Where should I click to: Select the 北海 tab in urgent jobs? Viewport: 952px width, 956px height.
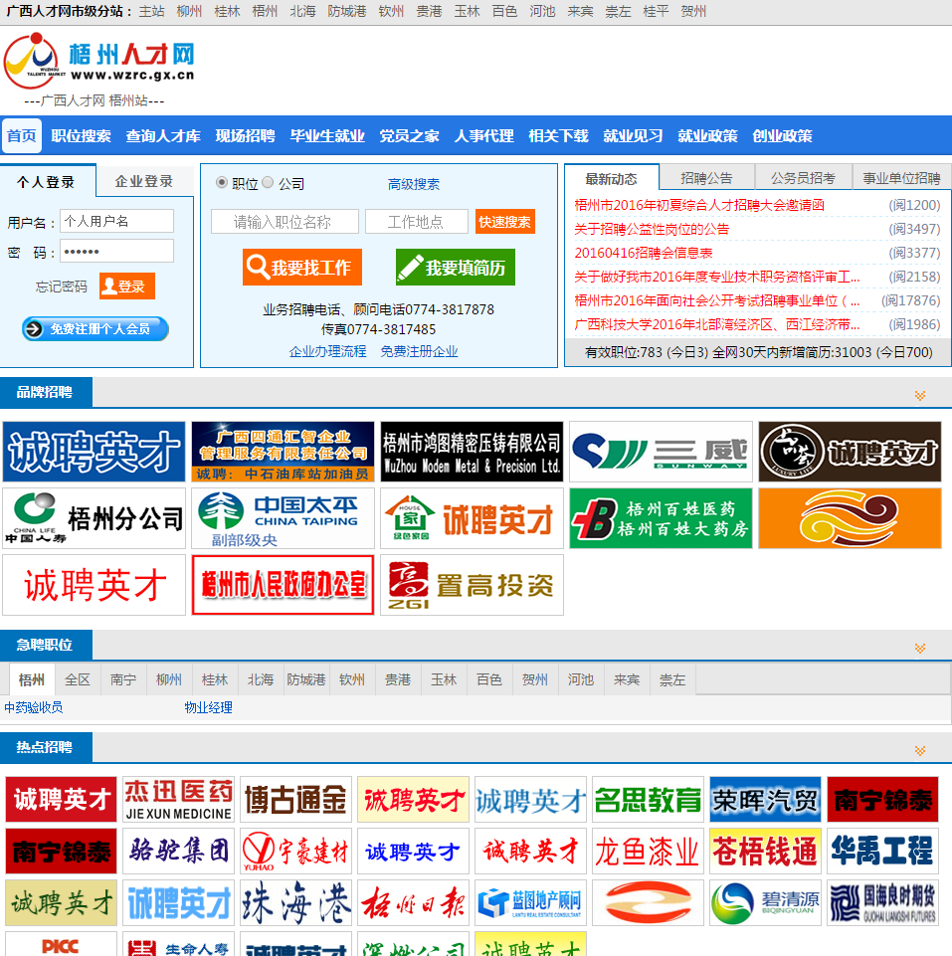tap(261, 679)
